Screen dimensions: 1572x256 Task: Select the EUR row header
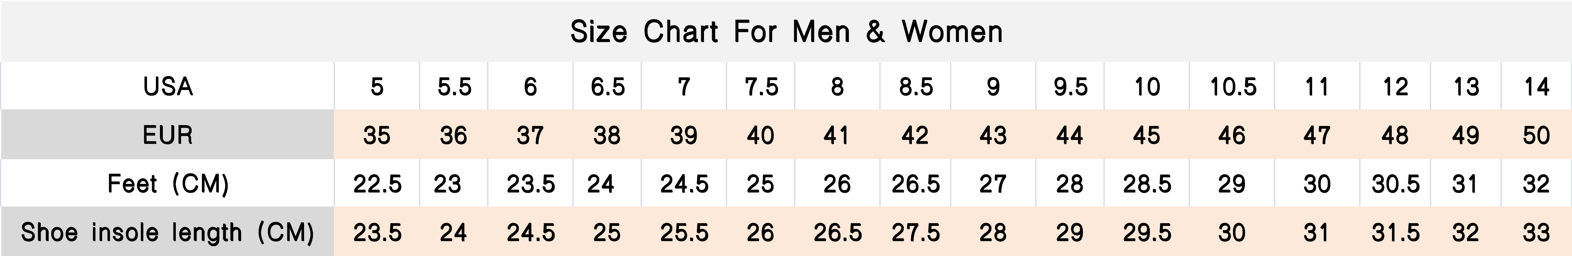[168, 135]
